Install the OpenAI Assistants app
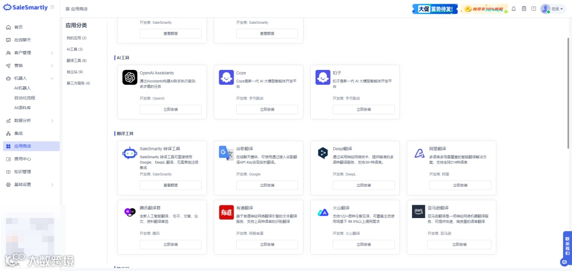Screen dimensions: 572x271 click(171, 110)
